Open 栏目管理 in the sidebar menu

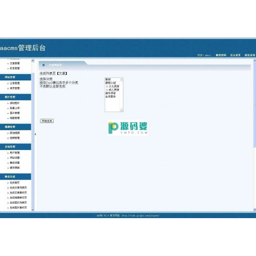point(15,68)
